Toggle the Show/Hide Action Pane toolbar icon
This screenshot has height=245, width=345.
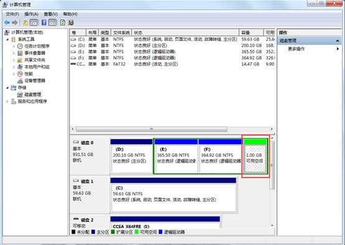52,22
